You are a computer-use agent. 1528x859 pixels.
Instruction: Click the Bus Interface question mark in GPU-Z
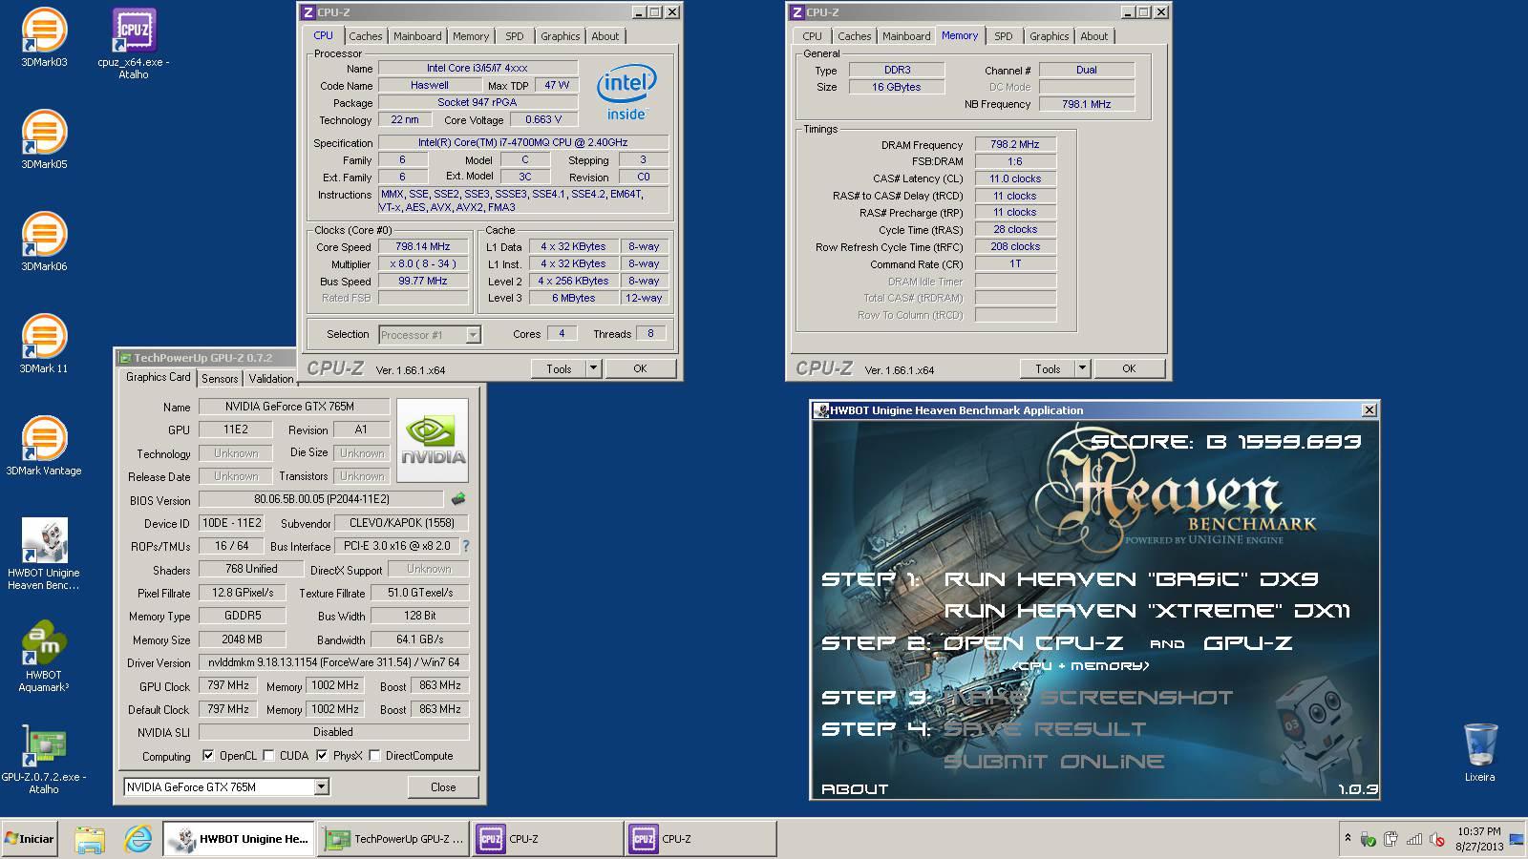point(466,547)
